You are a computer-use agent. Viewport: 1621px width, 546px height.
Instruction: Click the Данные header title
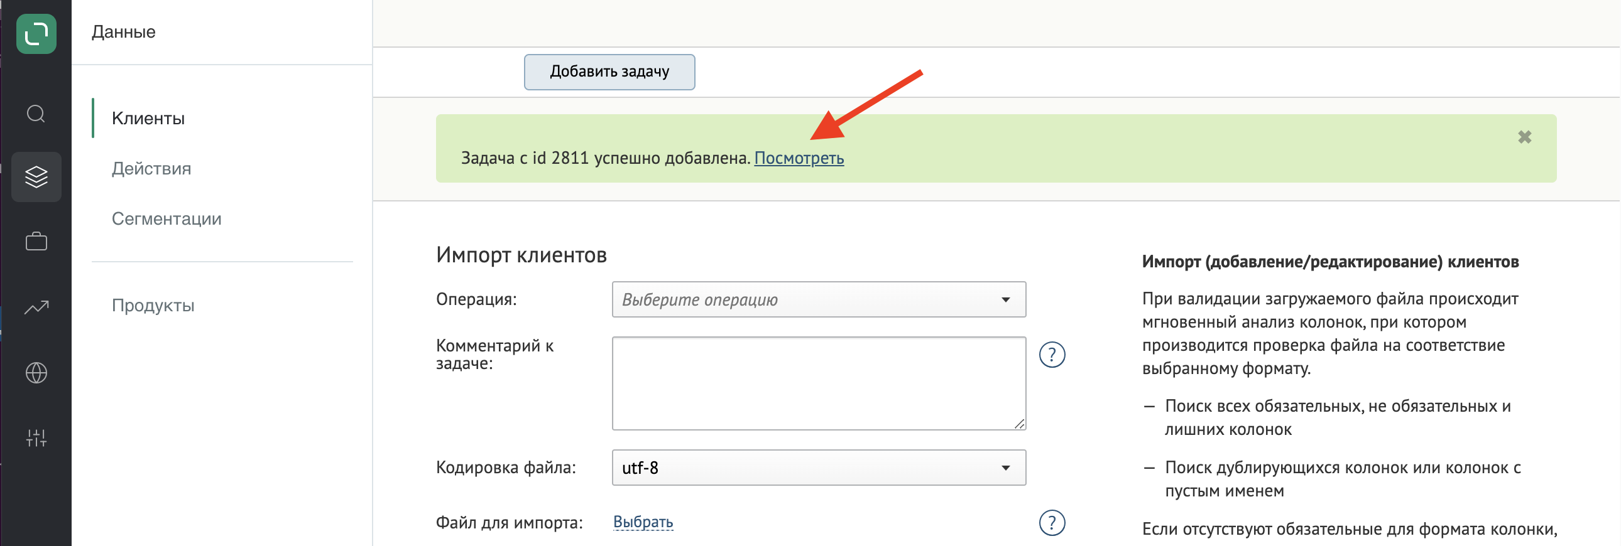tap(123, 32)
